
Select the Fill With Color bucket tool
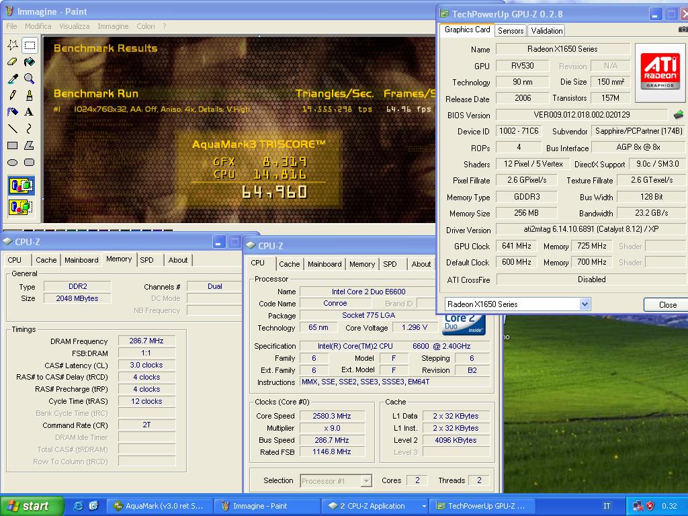[30, 62]
